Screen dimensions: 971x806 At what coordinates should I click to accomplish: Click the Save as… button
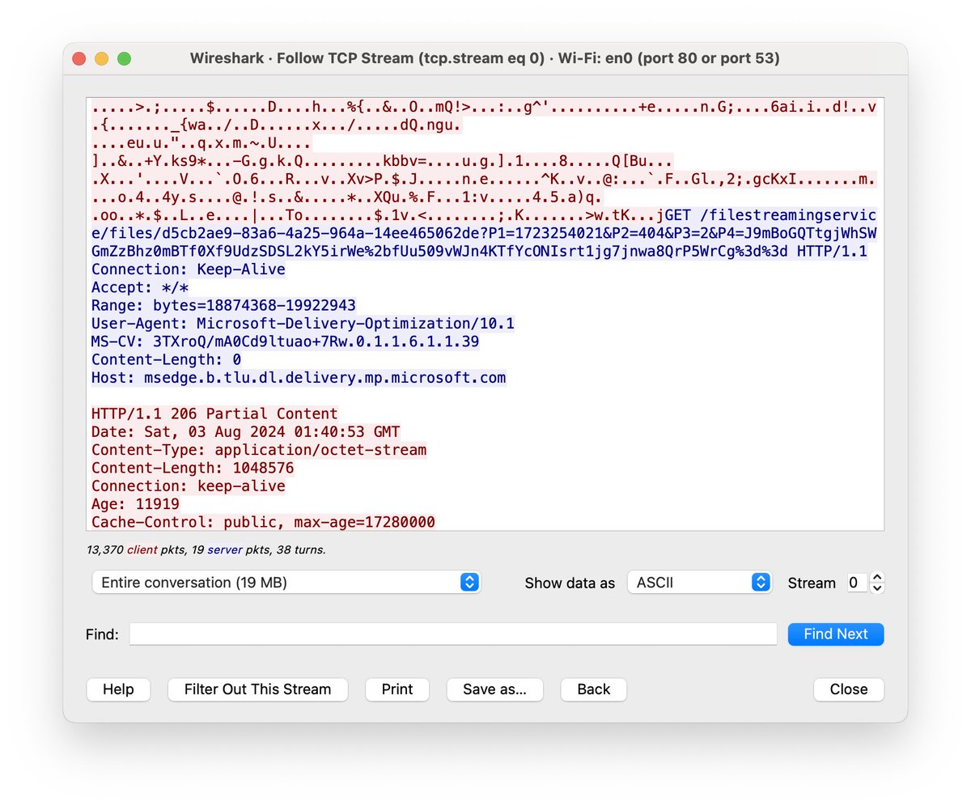(x=494, y=689)
